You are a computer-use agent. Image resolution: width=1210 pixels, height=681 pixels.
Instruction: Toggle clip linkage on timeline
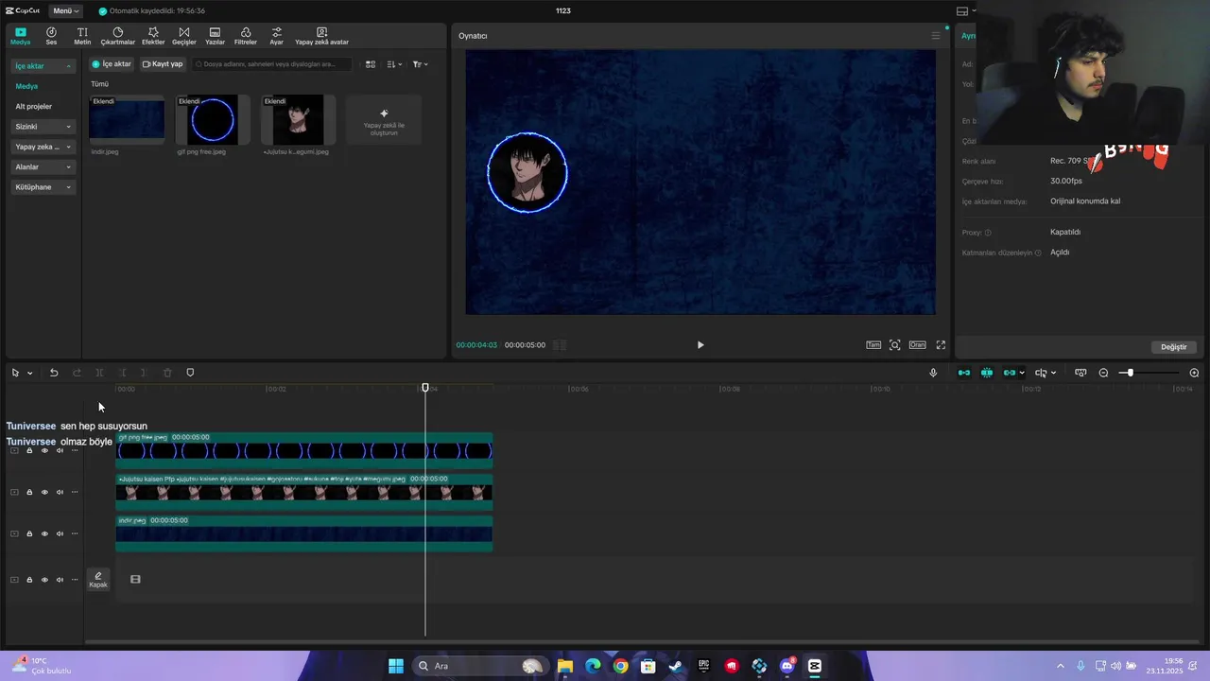[1010, 373]
